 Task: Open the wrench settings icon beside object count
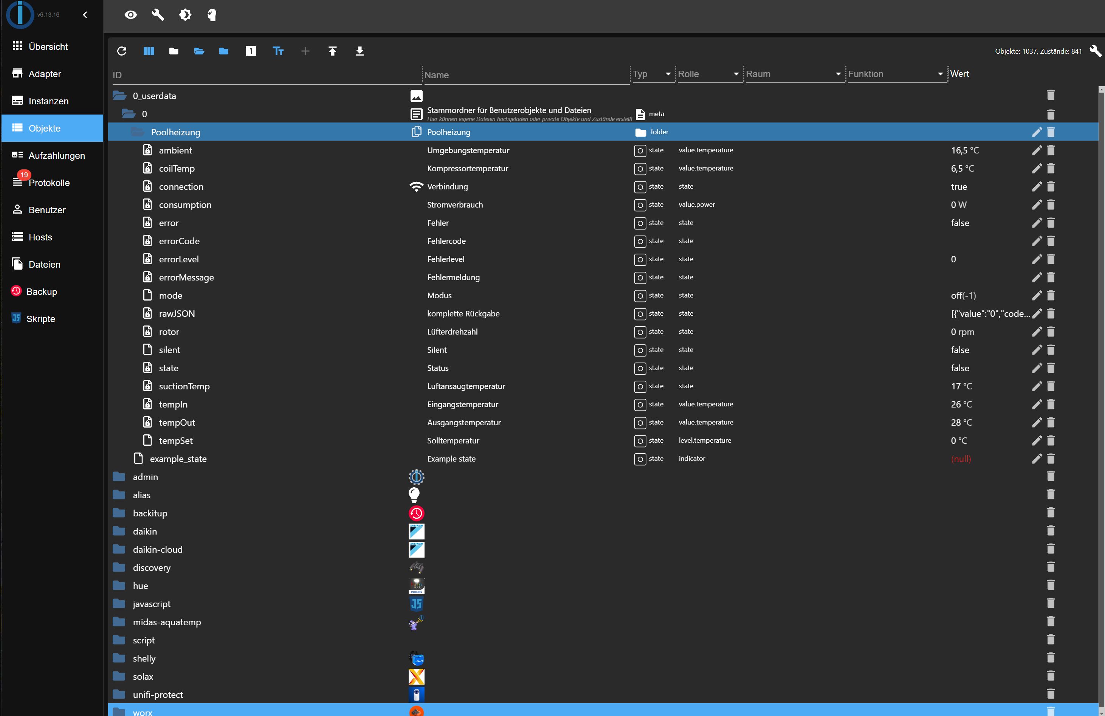click(1095, 51)
